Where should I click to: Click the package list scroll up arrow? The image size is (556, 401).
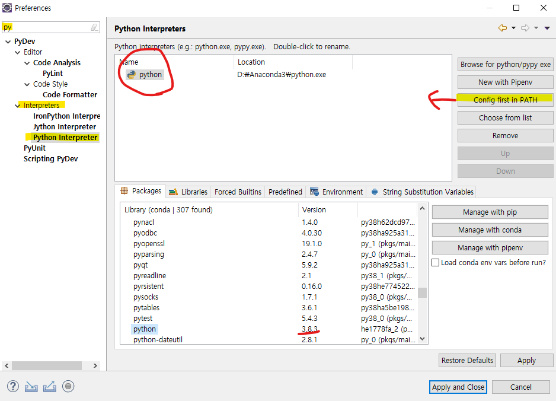tap(422, 208)
